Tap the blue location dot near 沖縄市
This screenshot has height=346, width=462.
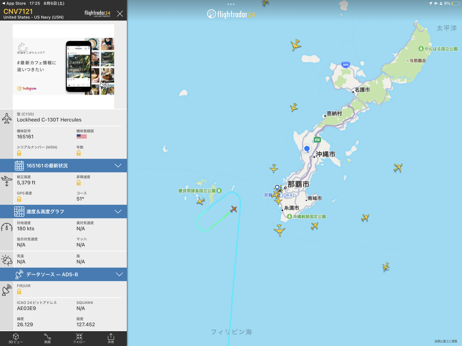(x=307, y=149)
